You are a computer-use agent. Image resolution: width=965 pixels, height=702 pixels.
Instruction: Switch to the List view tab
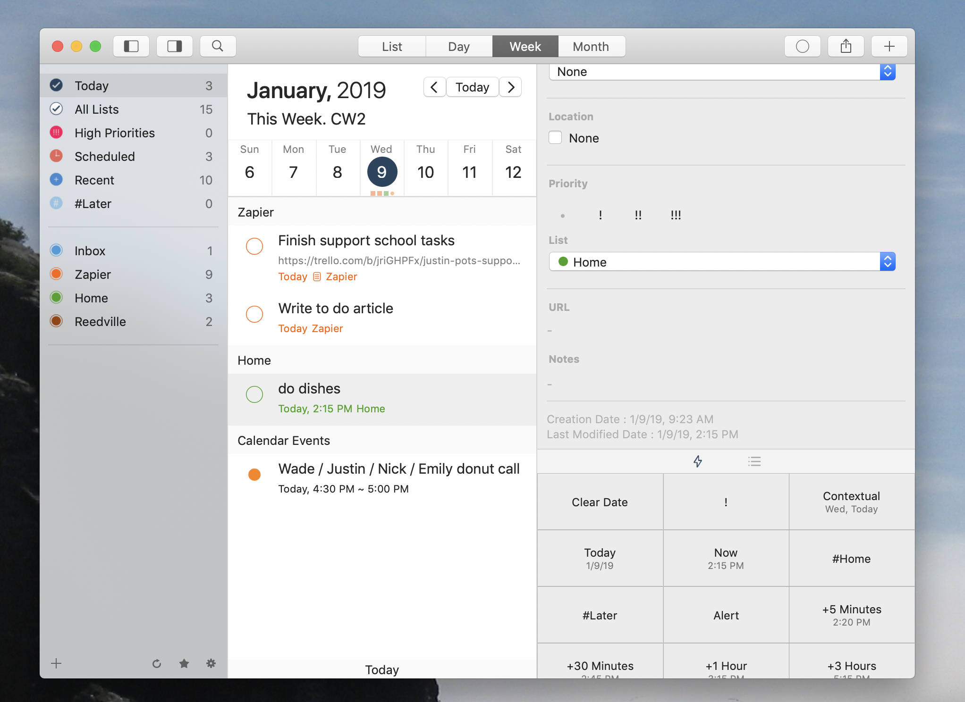pyautogui.click(x=392, y=47)
